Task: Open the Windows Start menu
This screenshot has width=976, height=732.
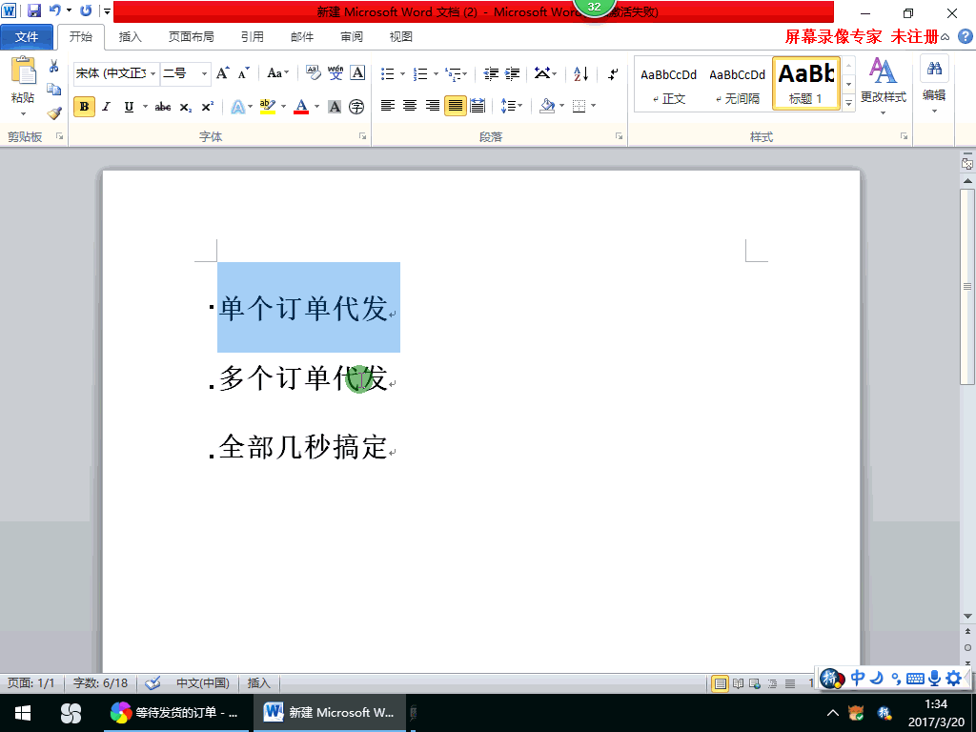Action: click(x=23, y=713)
